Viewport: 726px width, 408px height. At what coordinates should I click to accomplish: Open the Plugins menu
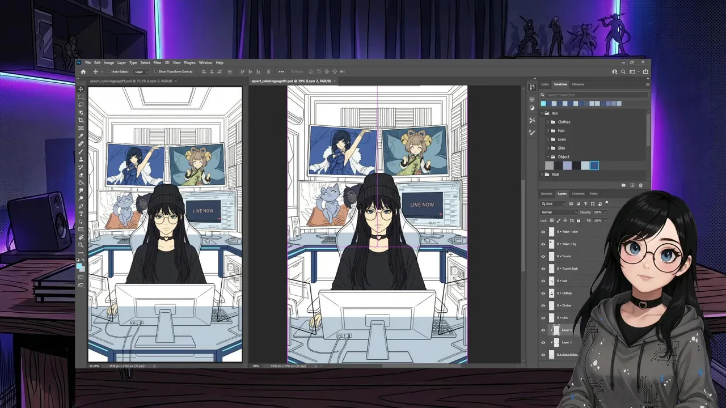[x=189, y=62]
